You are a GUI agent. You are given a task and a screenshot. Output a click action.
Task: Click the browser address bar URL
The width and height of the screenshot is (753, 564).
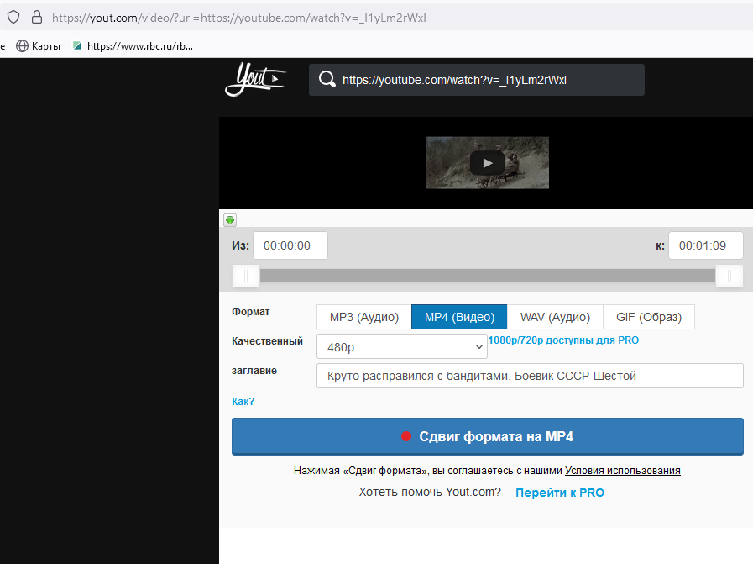(238, 18)
